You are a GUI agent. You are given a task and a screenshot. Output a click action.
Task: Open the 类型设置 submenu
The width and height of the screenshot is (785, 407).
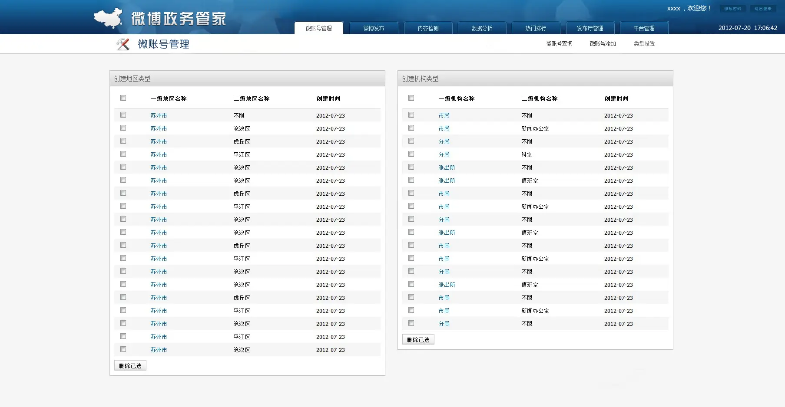(x=644, y=43)
